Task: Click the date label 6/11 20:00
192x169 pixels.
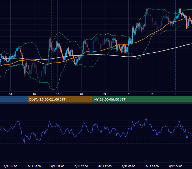Action: (x=81, y=166)
